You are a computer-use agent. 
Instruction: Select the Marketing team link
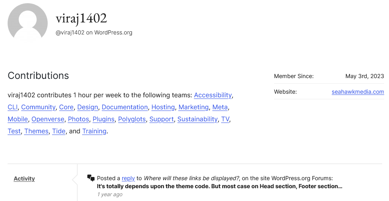click(193, 107)
